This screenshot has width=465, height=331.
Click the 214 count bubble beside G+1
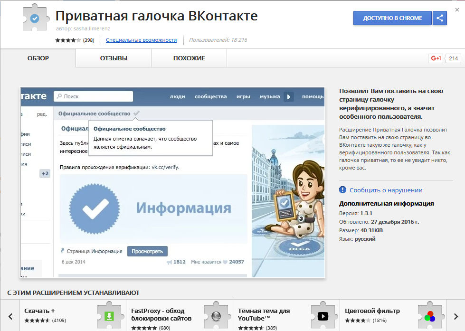point(453,58)
